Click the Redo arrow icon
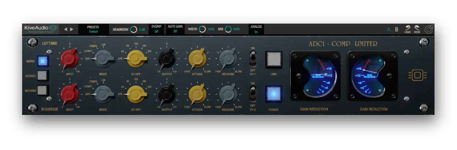This screenshot has width=457, height=150. coord(417,29)
